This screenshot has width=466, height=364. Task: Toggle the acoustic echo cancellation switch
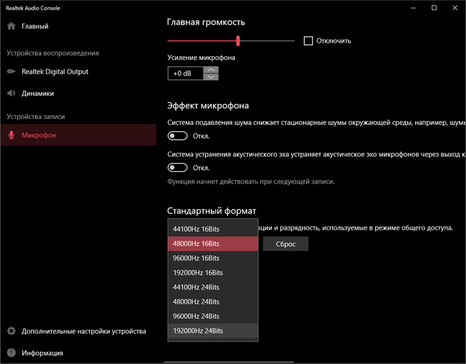pos(177,167)
